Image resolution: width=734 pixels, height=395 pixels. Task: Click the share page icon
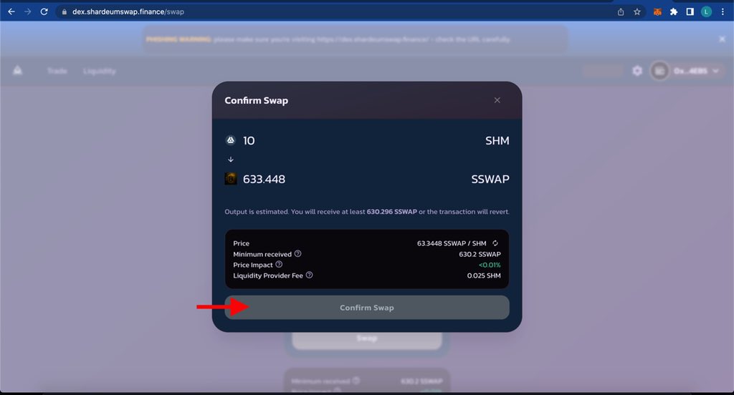pyautogui.click(x=621, y=11)
